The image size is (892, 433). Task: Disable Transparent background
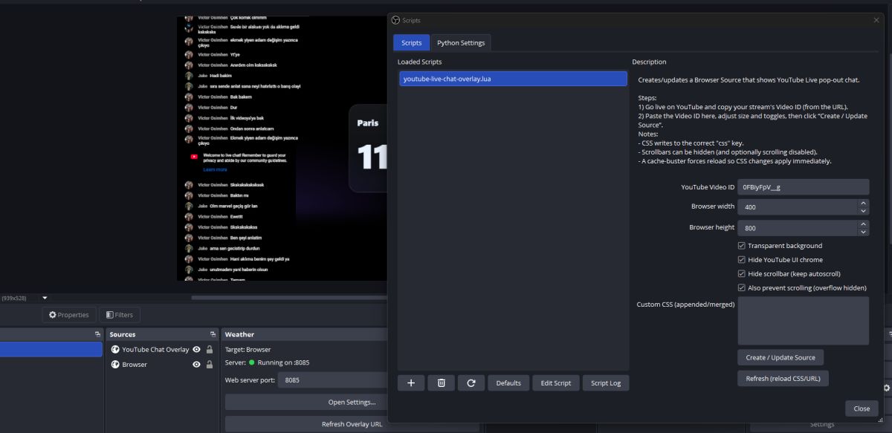point(741,245)
